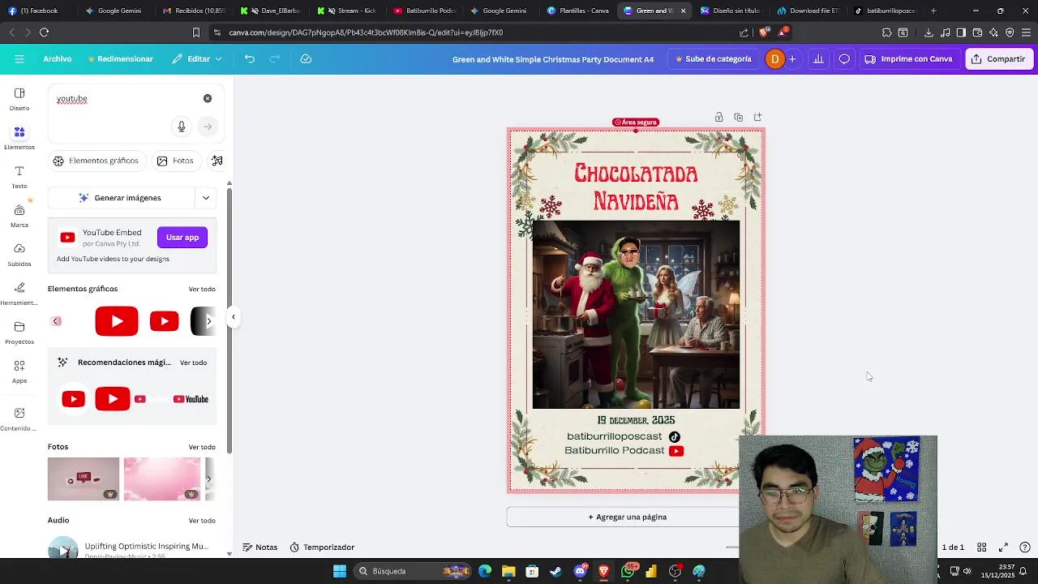This screenshot has height=584, width=1038.
Task: Open File Explorer from the taskbar
Action: coord(508,571)
